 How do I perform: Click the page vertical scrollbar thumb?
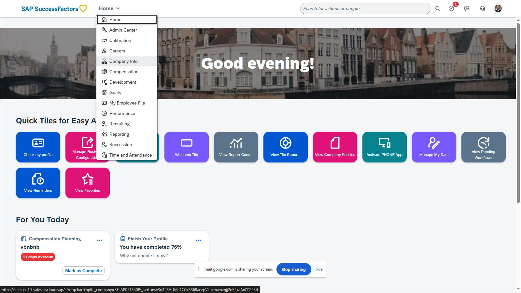[x=518, y=113]
